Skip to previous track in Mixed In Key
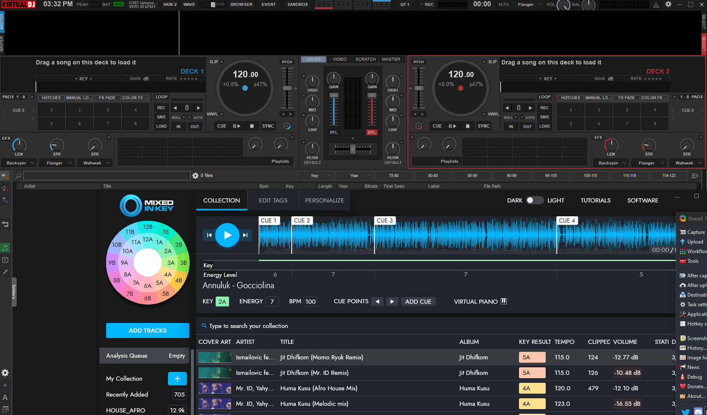Image resolution: width=707 pixels, height=415 pixels. [209, 235]
